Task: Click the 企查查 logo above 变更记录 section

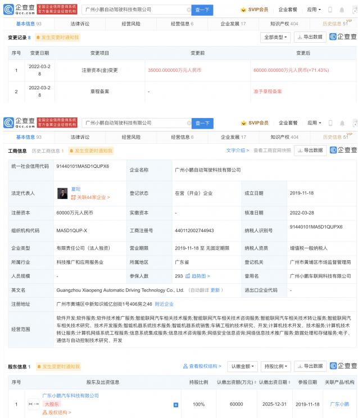Action: point(19,10)
